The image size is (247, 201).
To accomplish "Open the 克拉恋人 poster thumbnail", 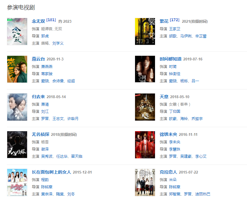I will (145, 182).
